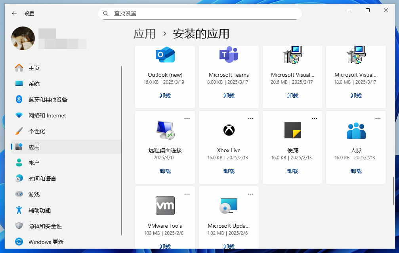Open more options for Microsoft Update
Viewport: 399px width, 253px height.
pyautogui.click(x=251, y=194)
